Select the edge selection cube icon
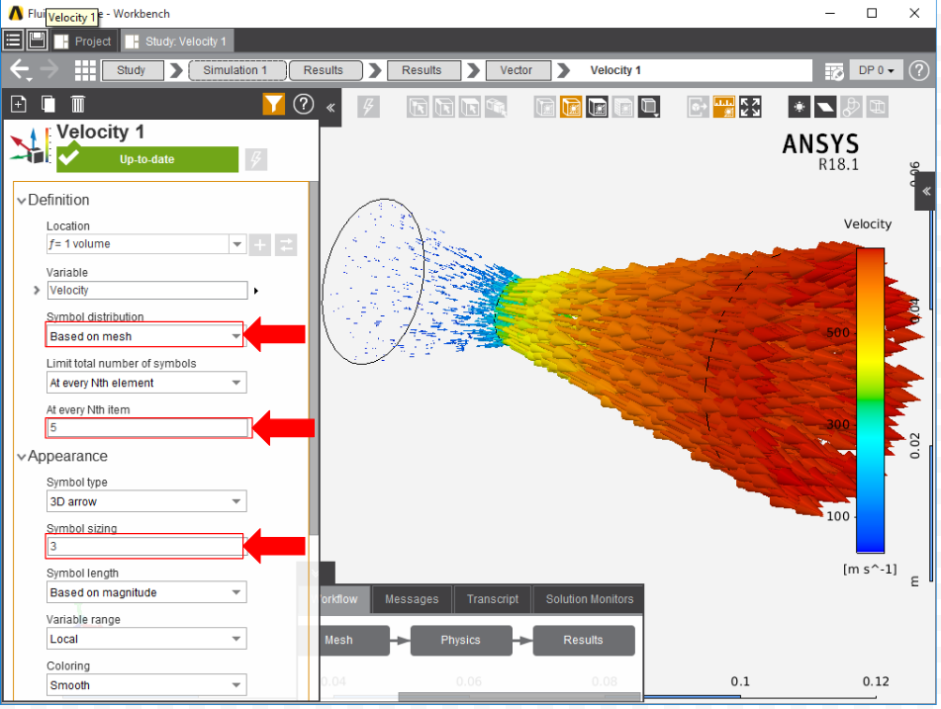 (444, 108)
